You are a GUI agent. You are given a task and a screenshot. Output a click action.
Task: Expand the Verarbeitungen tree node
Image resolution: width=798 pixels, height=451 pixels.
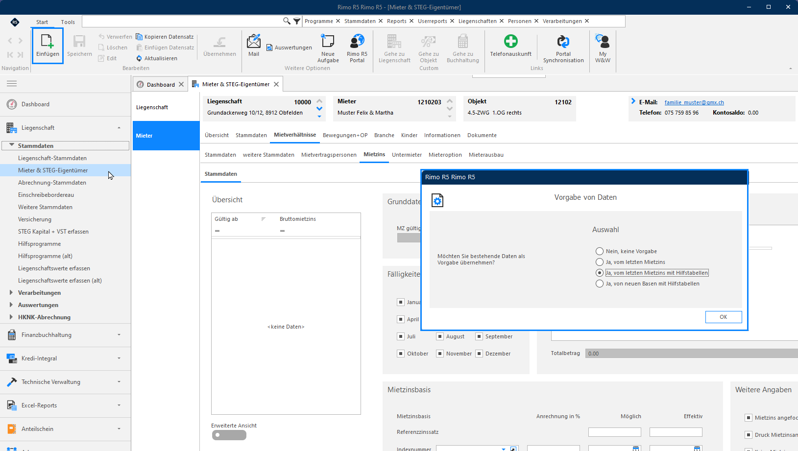(11, 292)
